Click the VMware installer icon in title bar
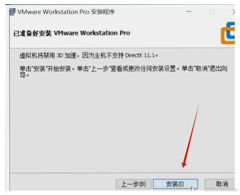 (x=12, y=11)
